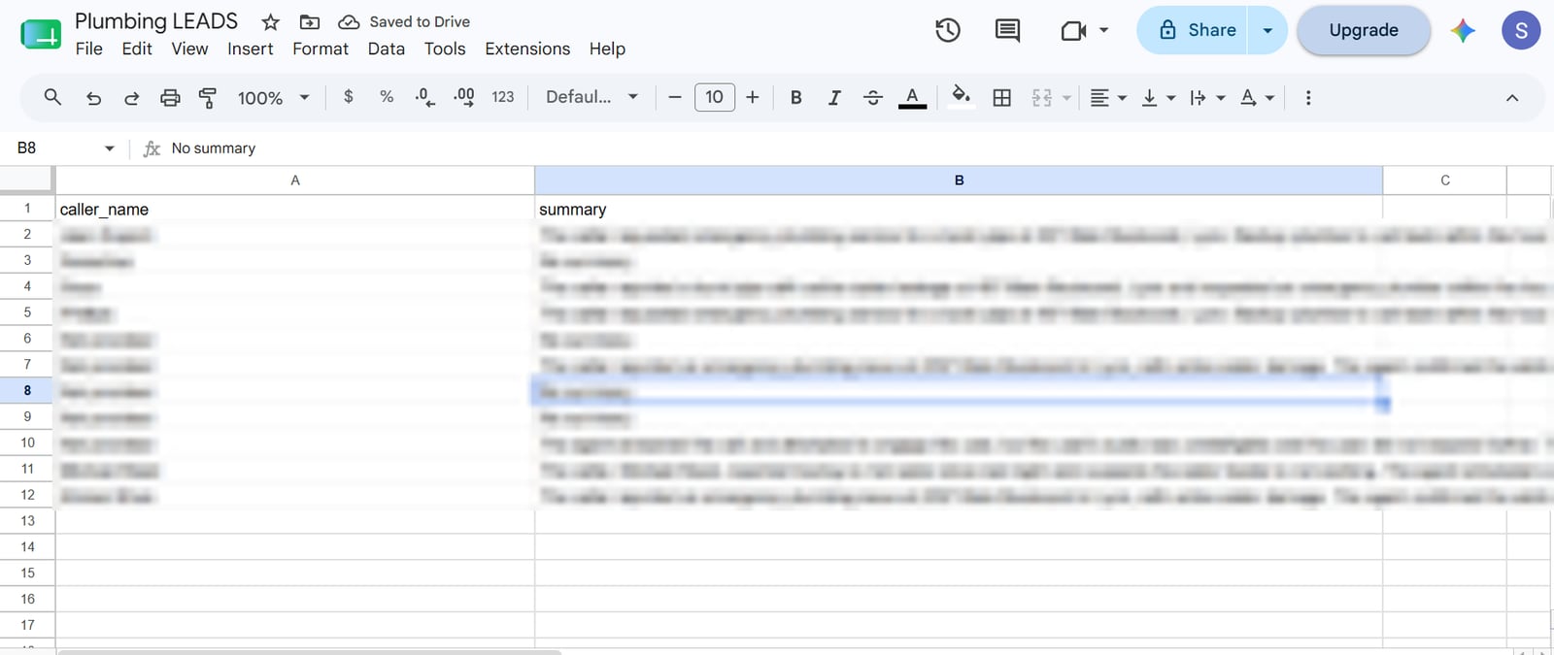1554x655 pixels.
Task: Select row 13 header
Action: tap(27, 520)
